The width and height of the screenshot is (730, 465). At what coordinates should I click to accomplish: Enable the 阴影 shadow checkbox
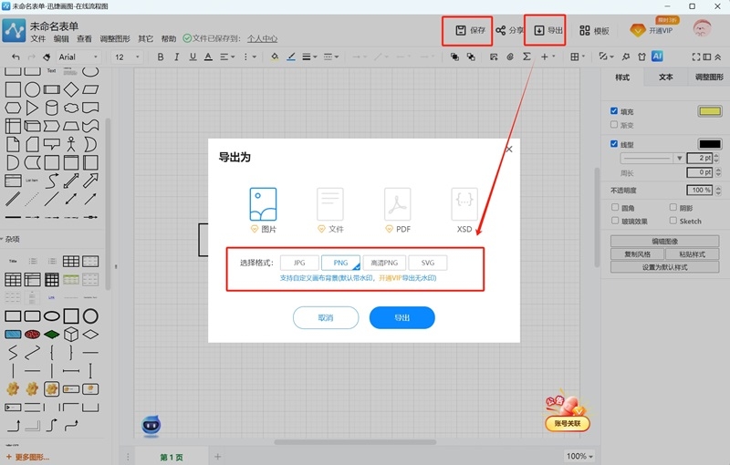tap(673, 207)
